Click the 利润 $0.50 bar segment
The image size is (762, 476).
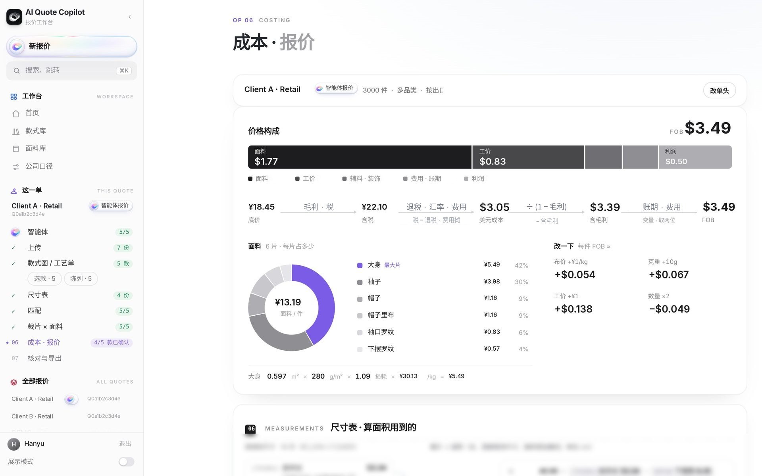pos(695,157)
